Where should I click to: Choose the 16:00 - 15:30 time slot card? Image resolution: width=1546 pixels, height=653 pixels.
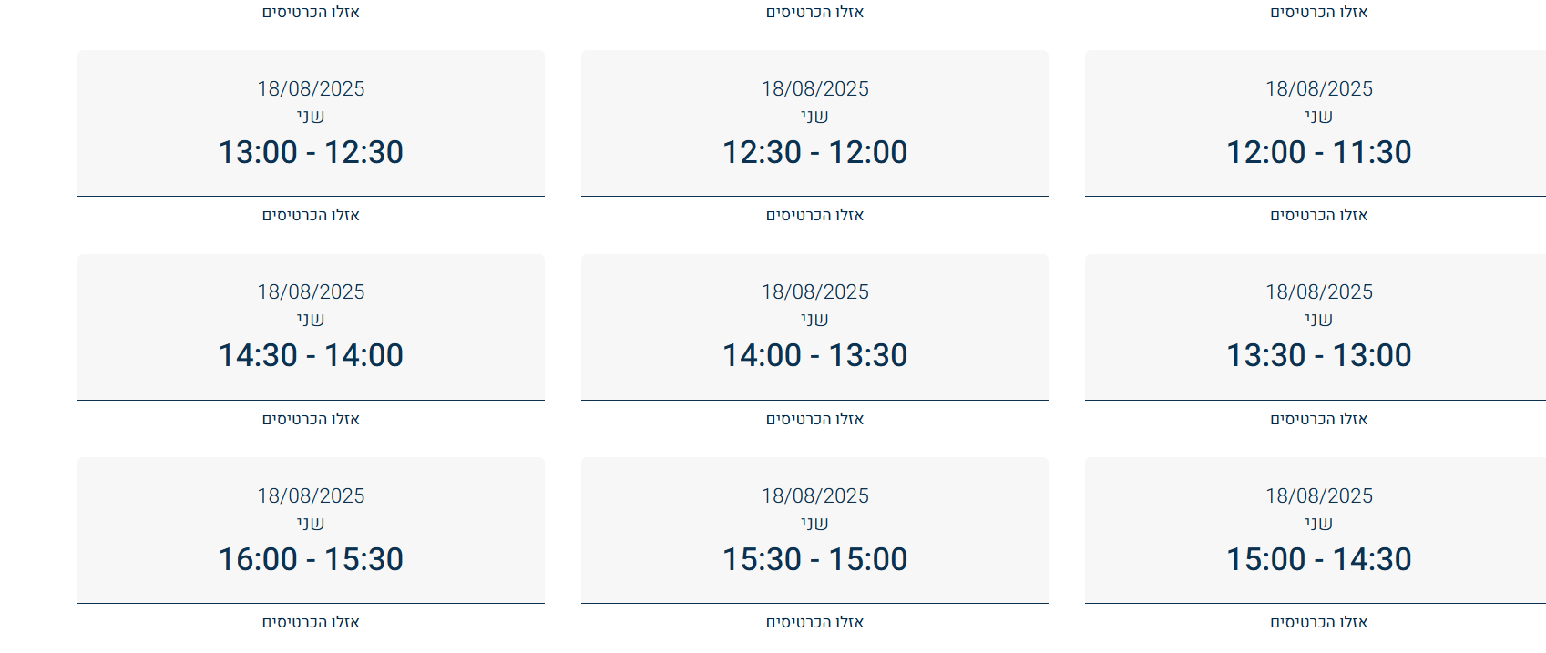point(311,531)
